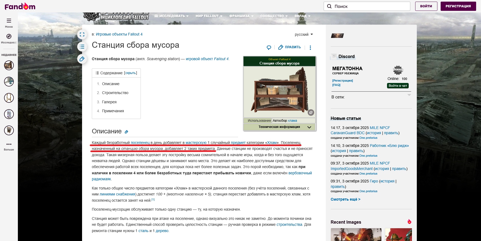Viewport: 481px width, 241px height.
Task: Expand the ВКЛАД navigation dropdown
Action: point(303,16)
